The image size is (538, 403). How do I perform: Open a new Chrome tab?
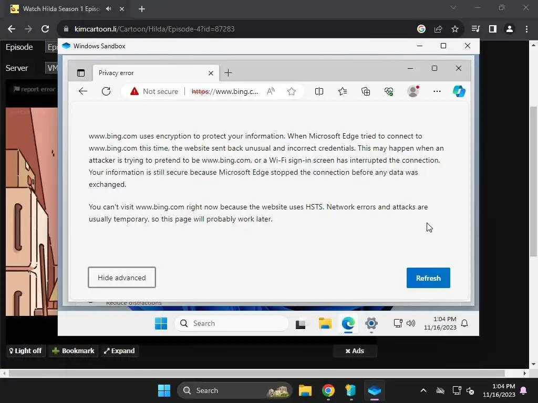coord(142,9)
